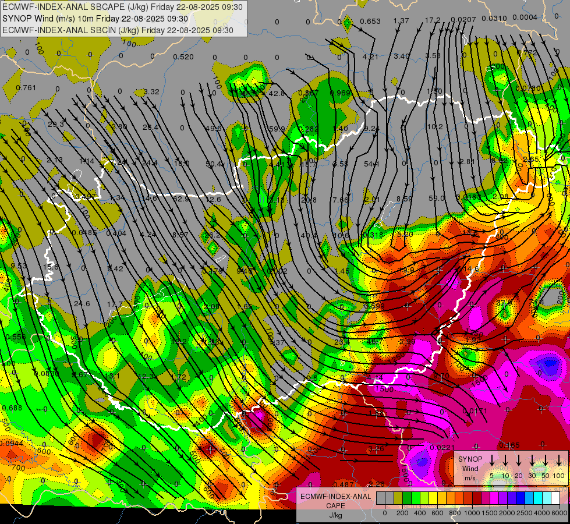Screen dimensions: 570x524
Task: Click the 0.761 value on the map
Action: [x=26, y=88]
